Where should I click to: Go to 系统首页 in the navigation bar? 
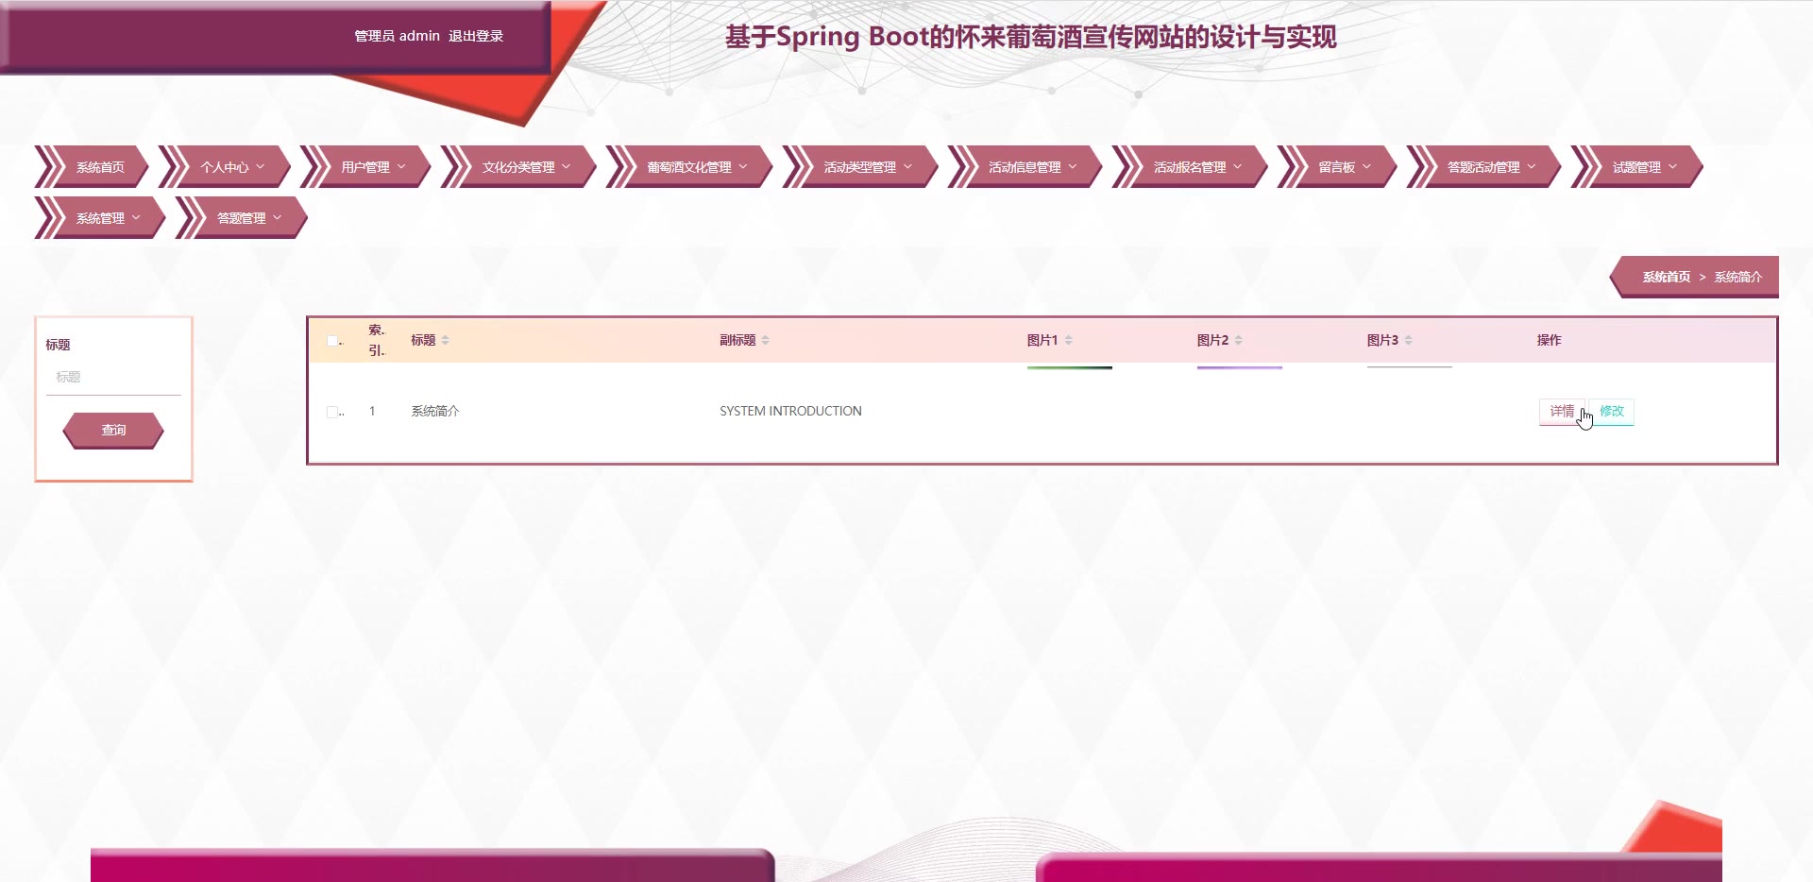click(93, 167)
